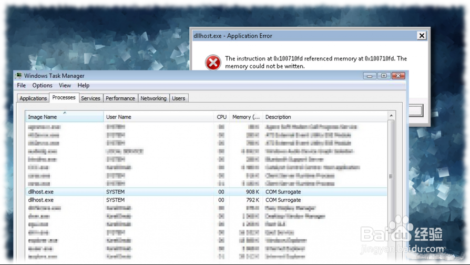The image size is (470, 265).
Task: Go to the Networking tab
Action: pyautogui.click(x=154, y=98)
